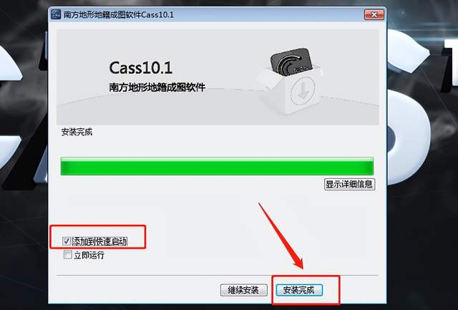The width and height of the screenshot is (458, 310).
Task: Click the 南方地形地籍成图软件 subtitle in banner
Action: pyautogui.click(x=157, y=87)
